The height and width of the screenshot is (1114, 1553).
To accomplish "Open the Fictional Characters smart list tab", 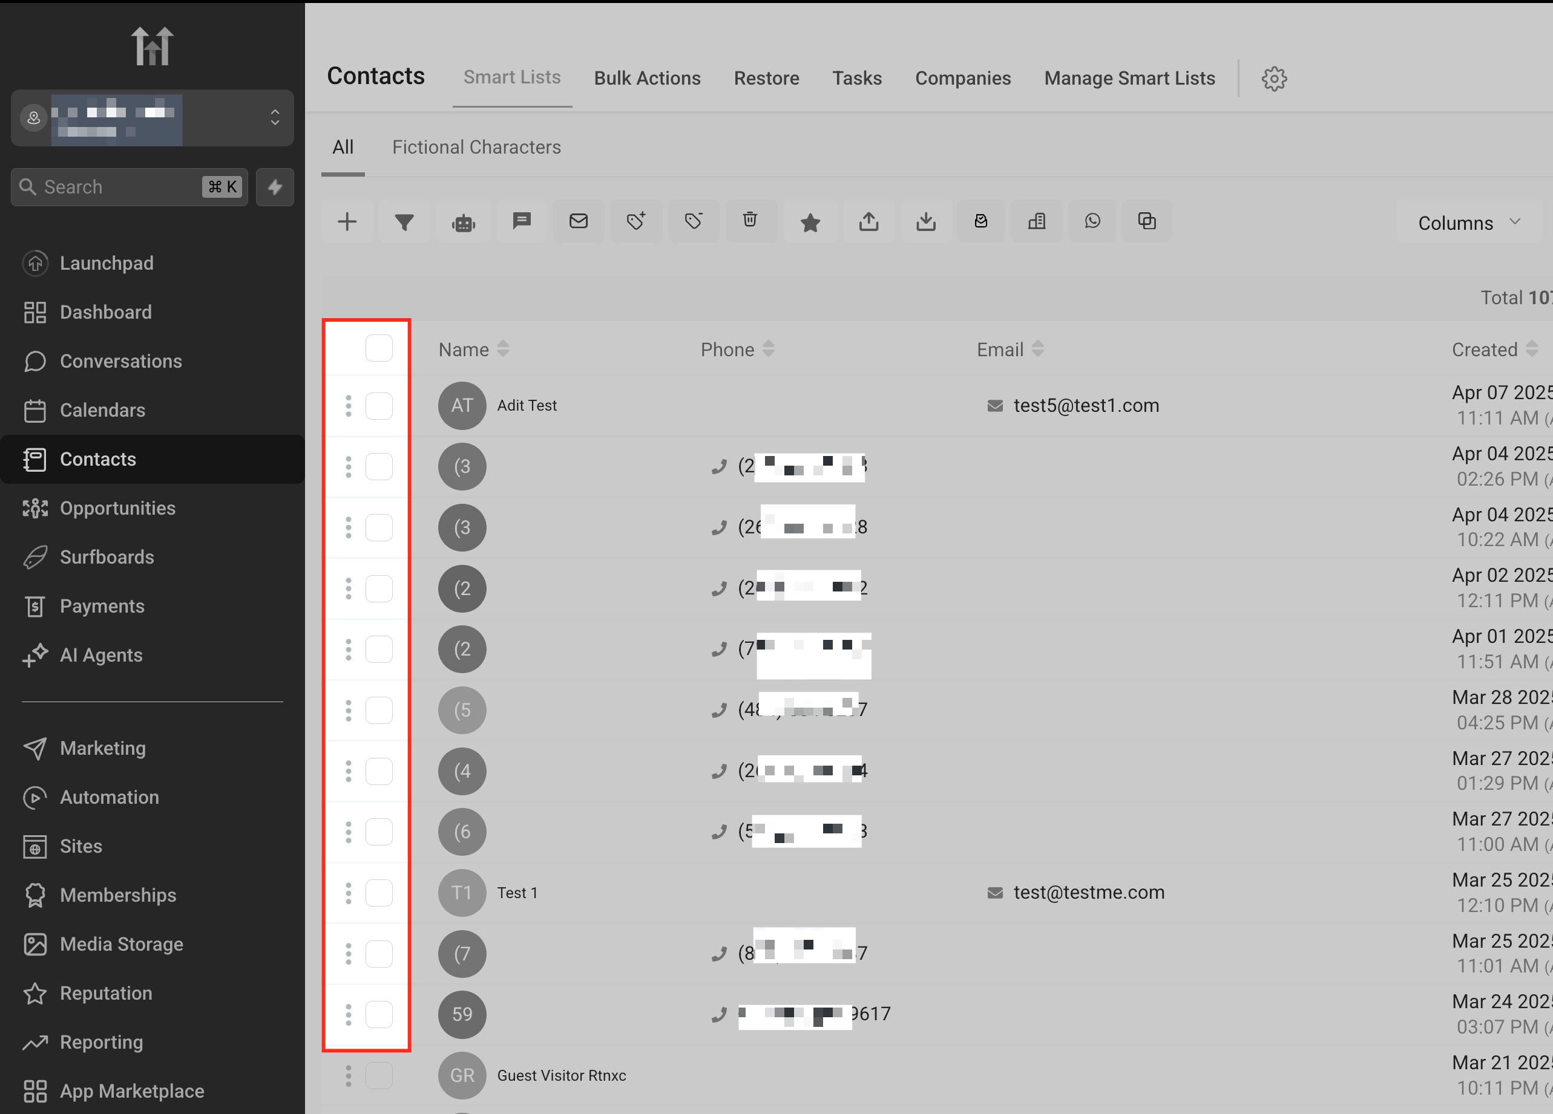I will 476,147.
